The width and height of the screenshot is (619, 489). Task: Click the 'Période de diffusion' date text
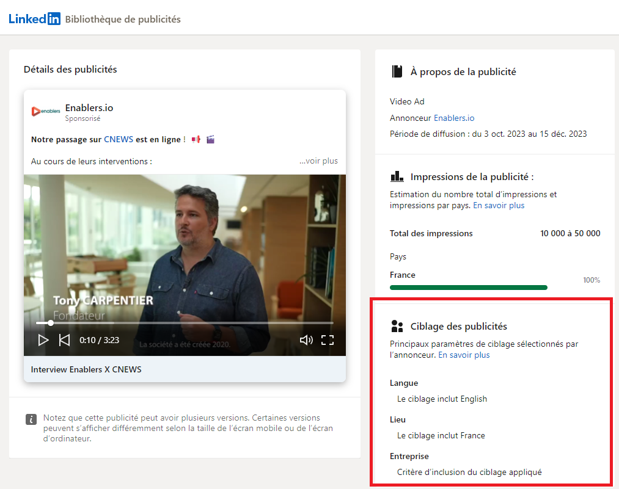click(x=488, y=134)
